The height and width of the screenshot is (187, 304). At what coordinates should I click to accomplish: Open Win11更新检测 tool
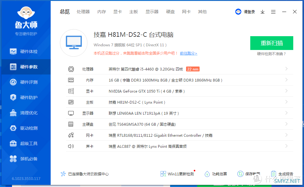[x=177, y=174]
